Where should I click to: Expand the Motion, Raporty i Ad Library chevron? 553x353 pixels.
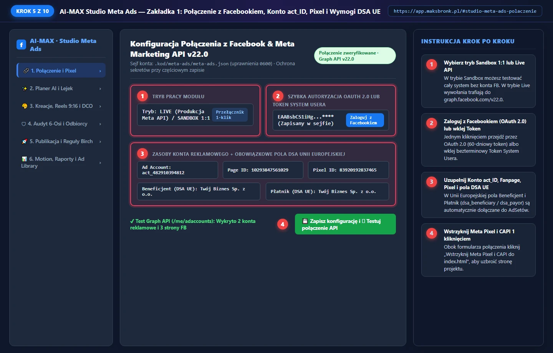(100, 163)
